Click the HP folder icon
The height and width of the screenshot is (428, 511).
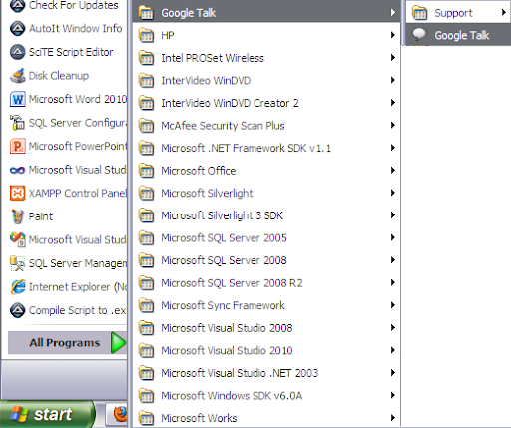coord(146,35)
